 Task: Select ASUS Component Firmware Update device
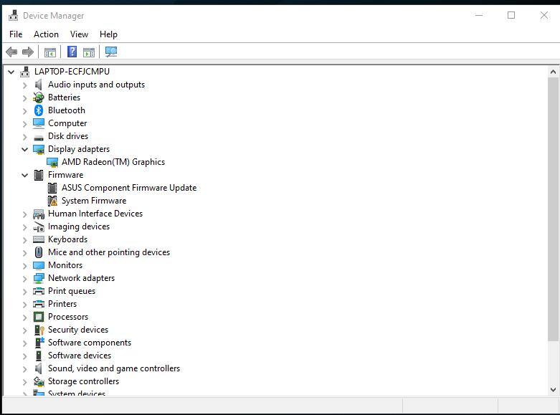click(128, 188)
